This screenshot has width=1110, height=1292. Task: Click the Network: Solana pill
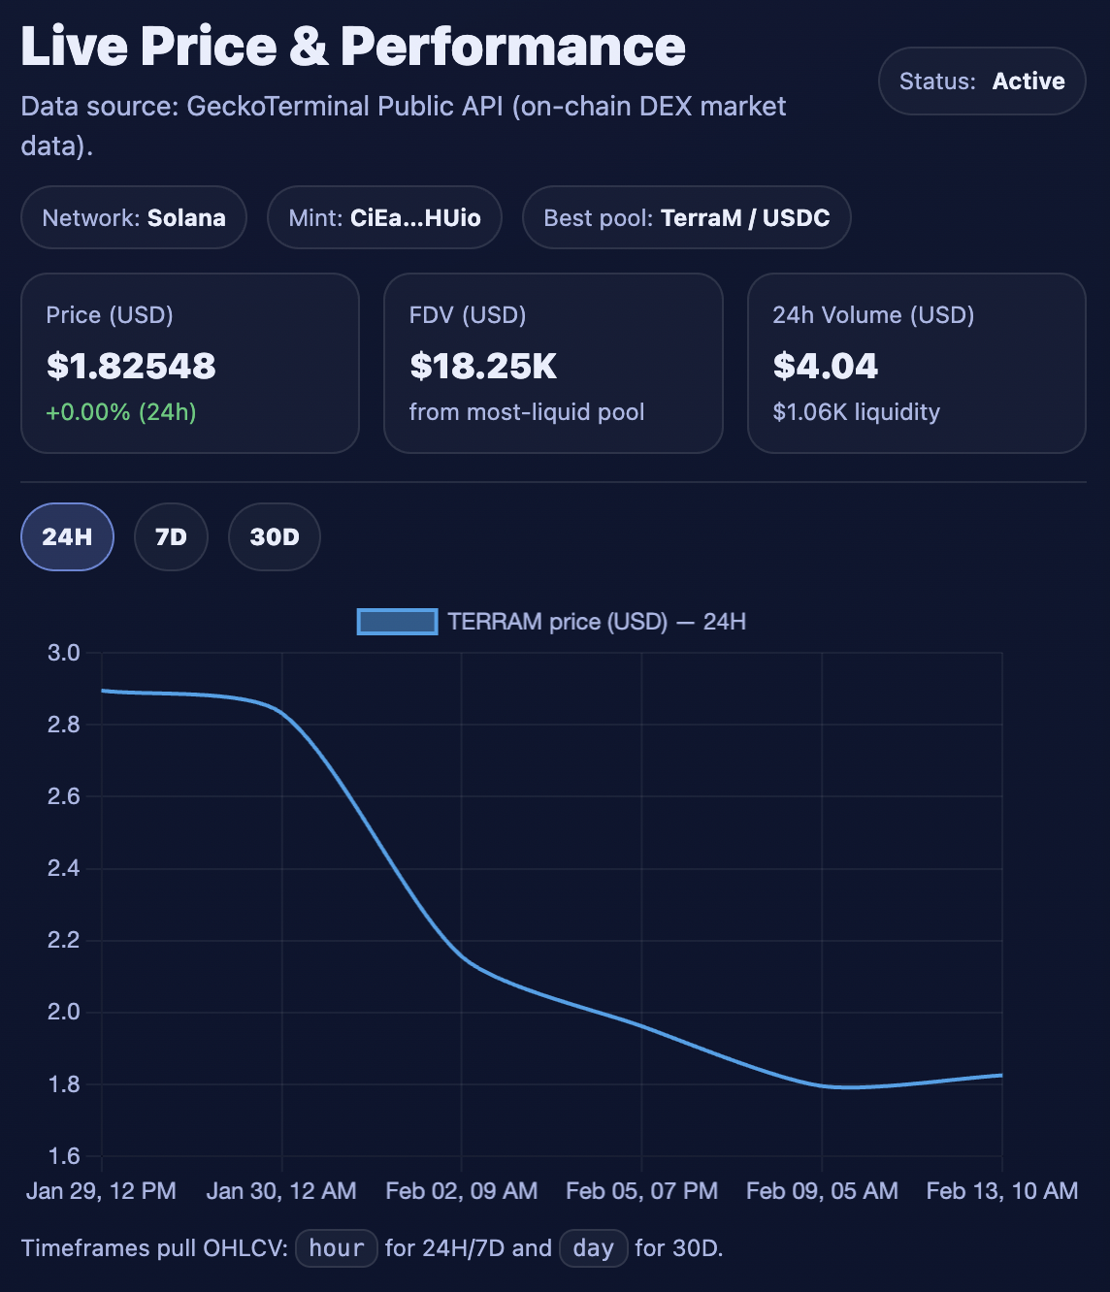[x=134, y=217]
